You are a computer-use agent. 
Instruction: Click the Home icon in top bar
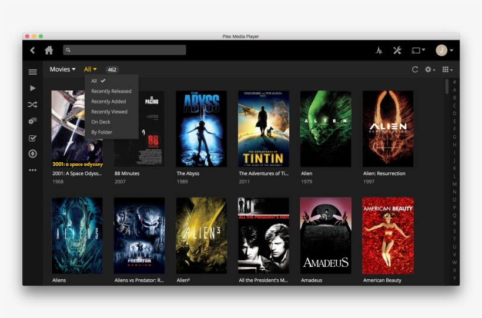(49, 51)
